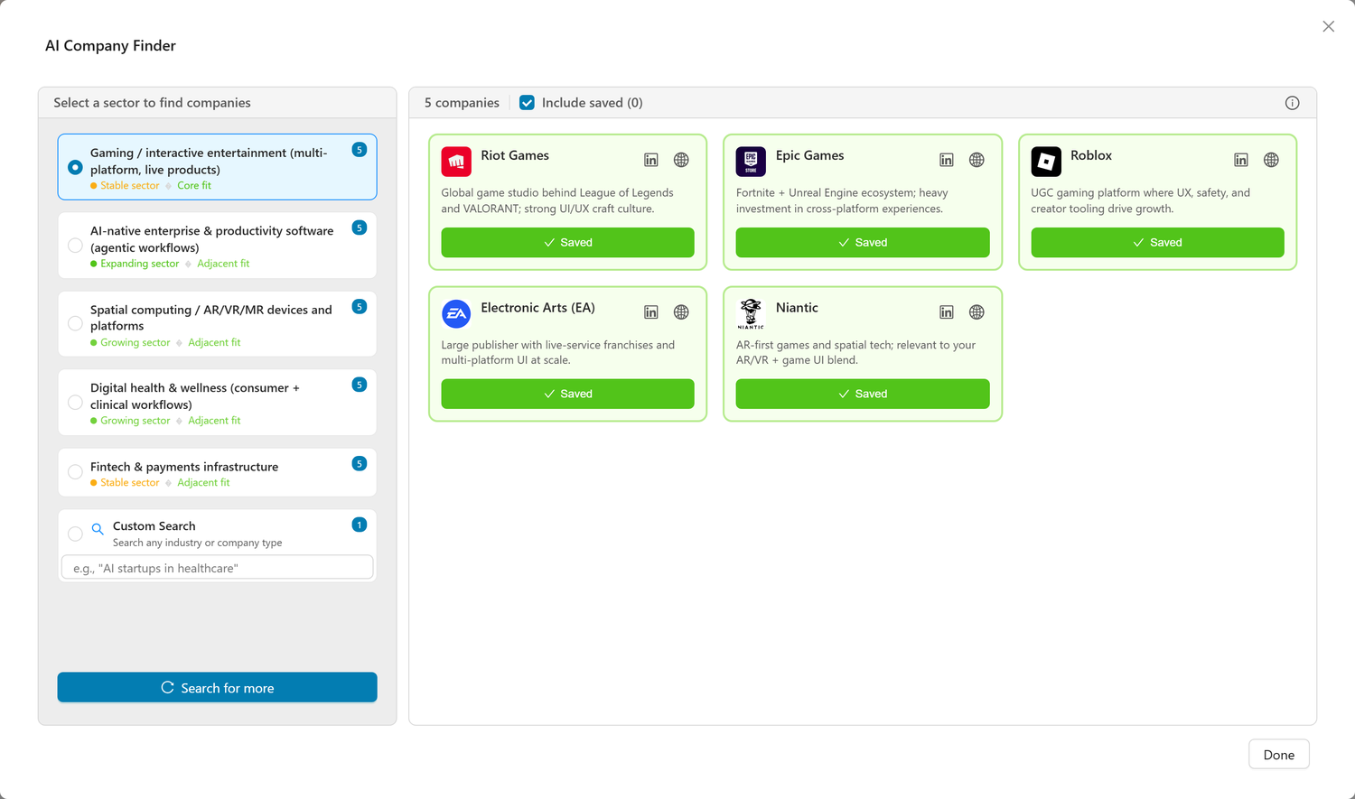Image resolution: width=1355 pixels, height=799 pixels.
Task: Open Roblox website globe icon
Action: pyautogui.click(x=1271, y=160)
